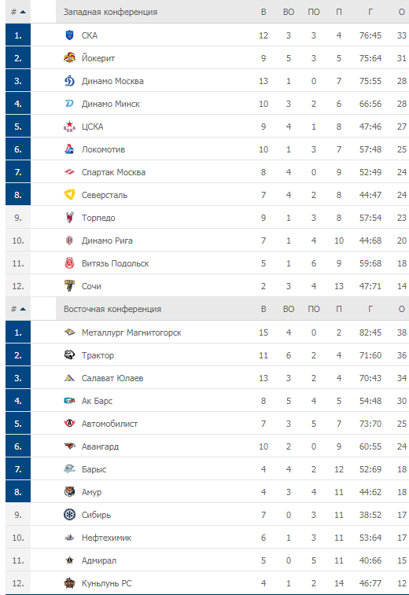Click the Амур tiger logo icon

click(69, 492)
